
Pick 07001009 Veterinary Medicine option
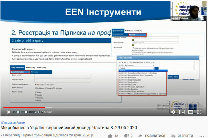(131, 91)
